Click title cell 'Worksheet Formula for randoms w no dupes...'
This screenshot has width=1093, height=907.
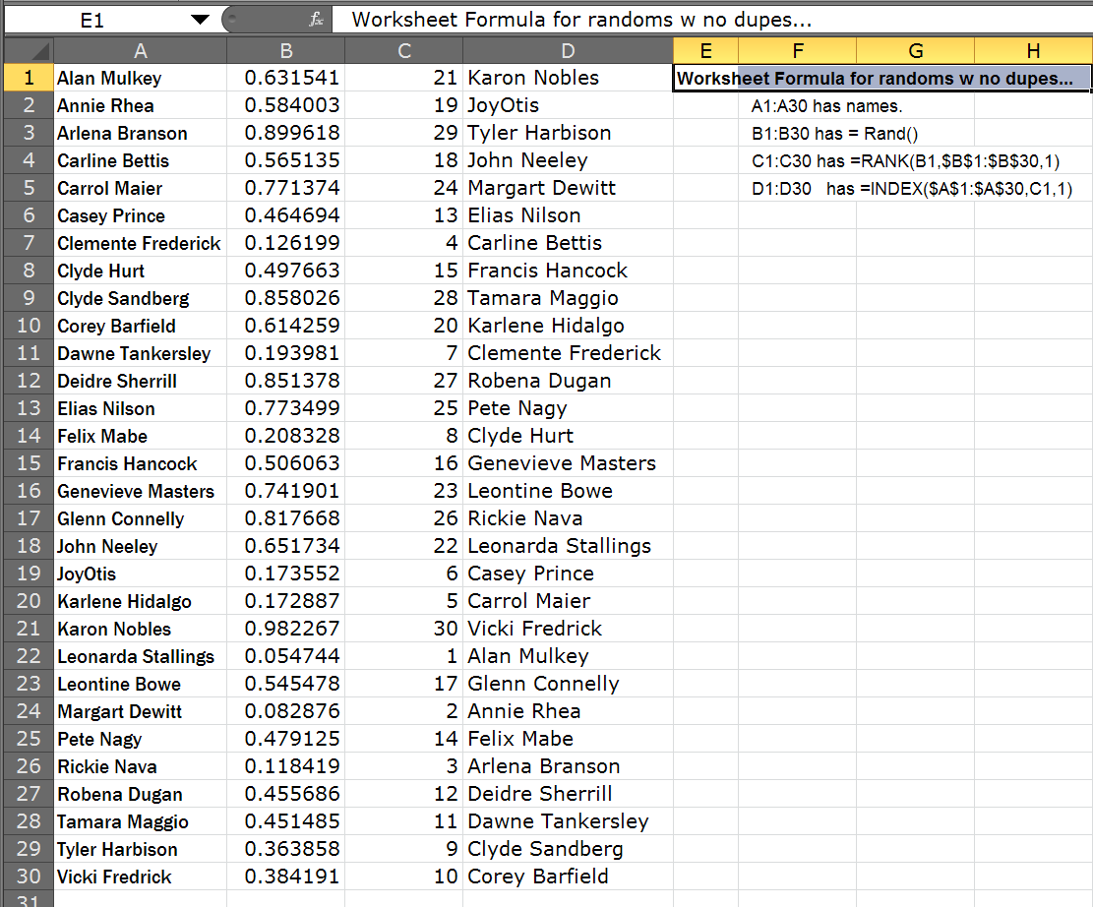(881, 78)
